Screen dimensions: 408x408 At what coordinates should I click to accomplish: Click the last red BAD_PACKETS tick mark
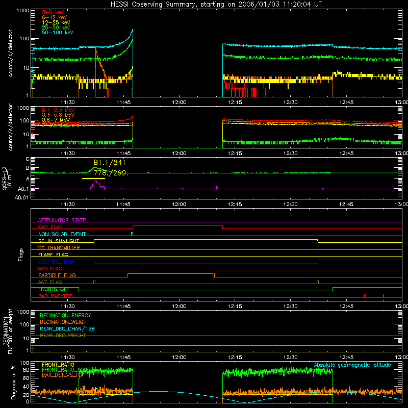coord(384,296)
